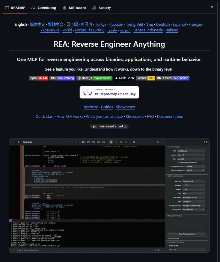Switch README to Português (Brasil)
This screenshot has width=220, height=262.
click(90, 30)
